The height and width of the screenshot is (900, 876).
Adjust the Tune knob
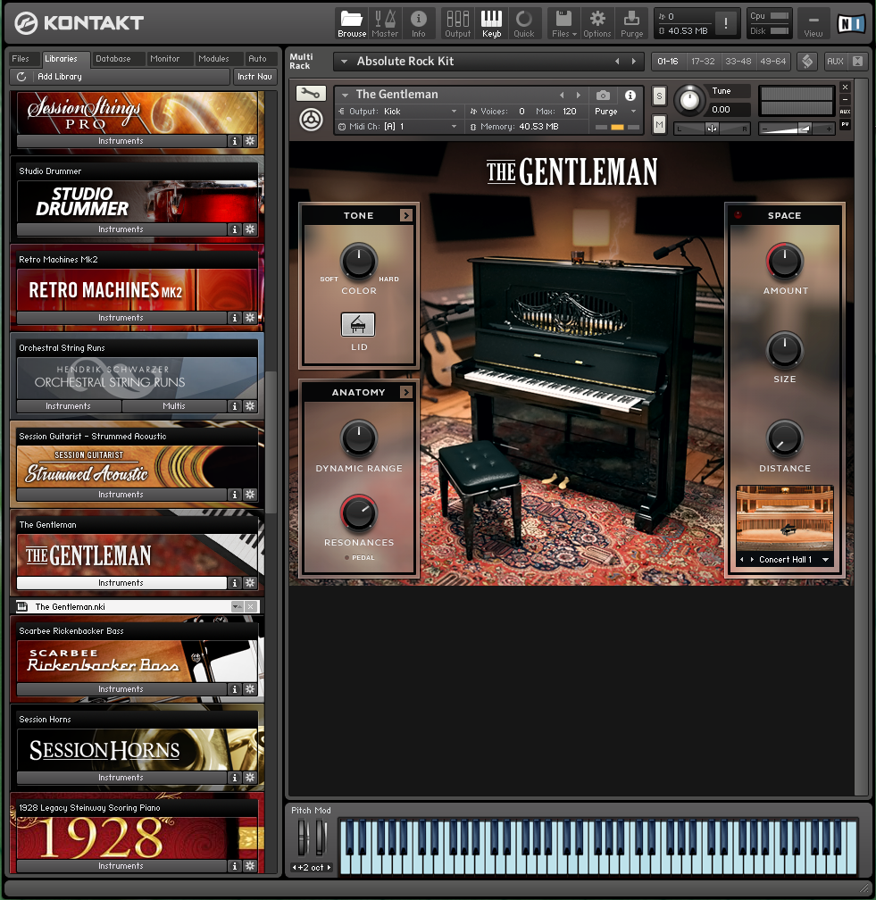(x=689, y=100)
